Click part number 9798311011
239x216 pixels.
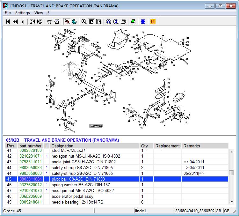[31, 162]
